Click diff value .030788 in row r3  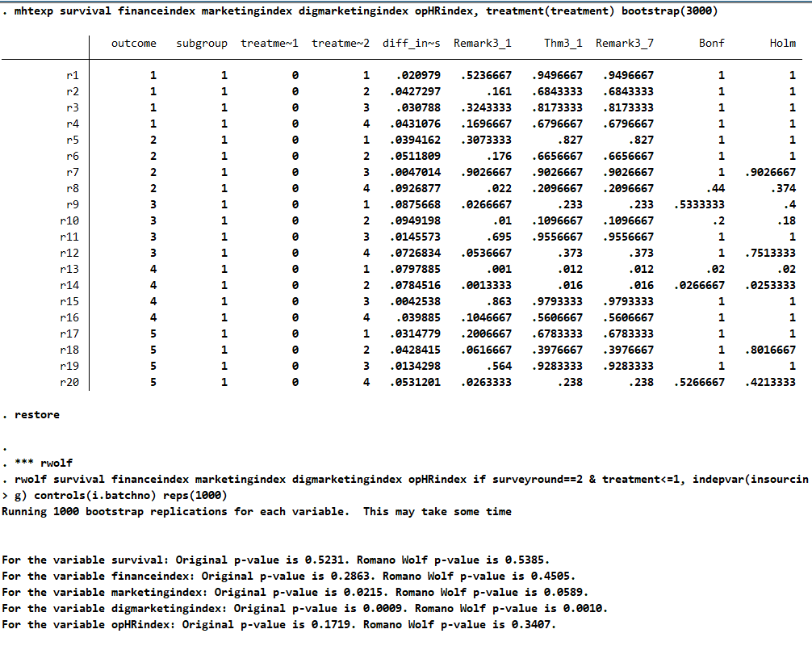[x=418, y=107]
